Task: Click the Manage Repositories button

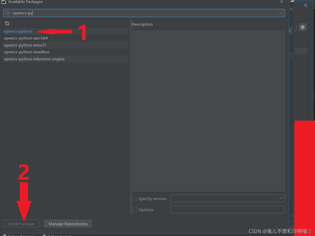Action: pyautogui.click(x=68, y=224)
